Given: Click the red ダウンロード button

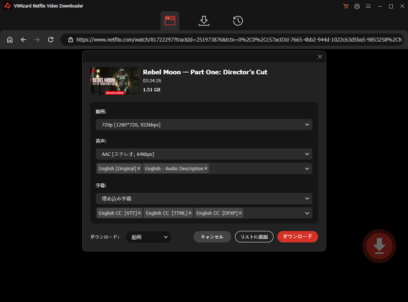Looking at the screenshot, I should click(297, 236).
